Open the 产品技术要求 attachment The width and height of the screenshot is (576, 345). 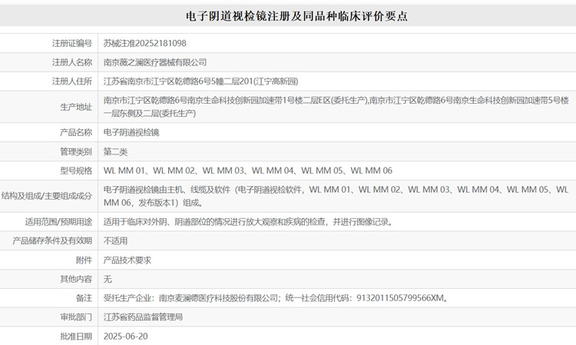coord(127,260)
